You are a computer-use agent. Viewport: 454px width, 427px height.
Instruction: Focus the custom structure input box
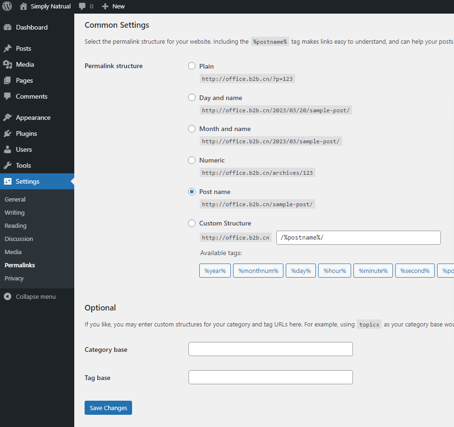tap(358, 238)
